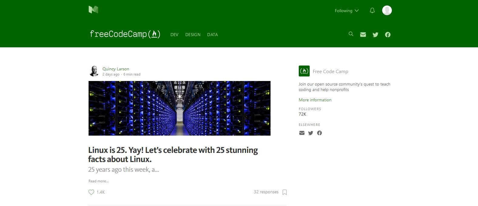The width and height of the screenshot is (478, 206).
Task: Open Quincy Larson's avatar photo
Action: (94, 71)
